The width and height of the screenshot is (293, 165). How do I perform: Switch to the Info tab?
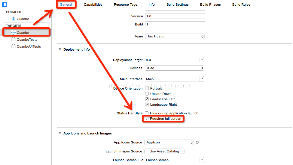(x=152, y=4)
